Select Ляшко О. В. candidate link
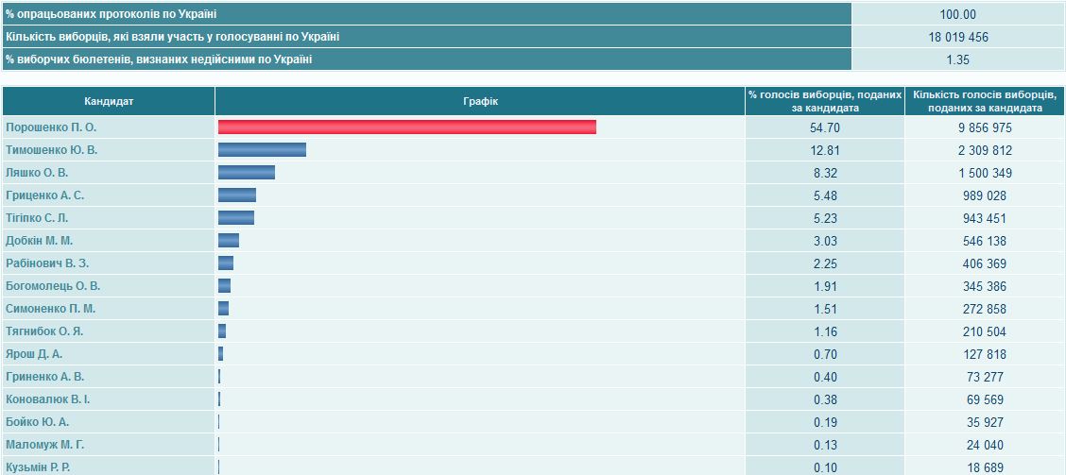This screenshot has height=475, width=1066. point(37,173)
